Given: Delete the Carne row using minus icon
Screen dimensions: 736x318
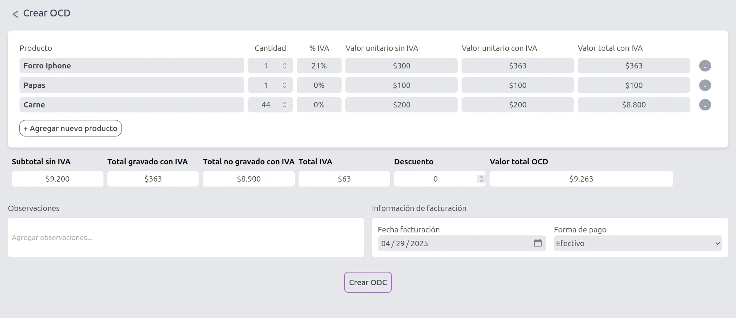Looking at the screenshot, I should click(x=705, y=105).
